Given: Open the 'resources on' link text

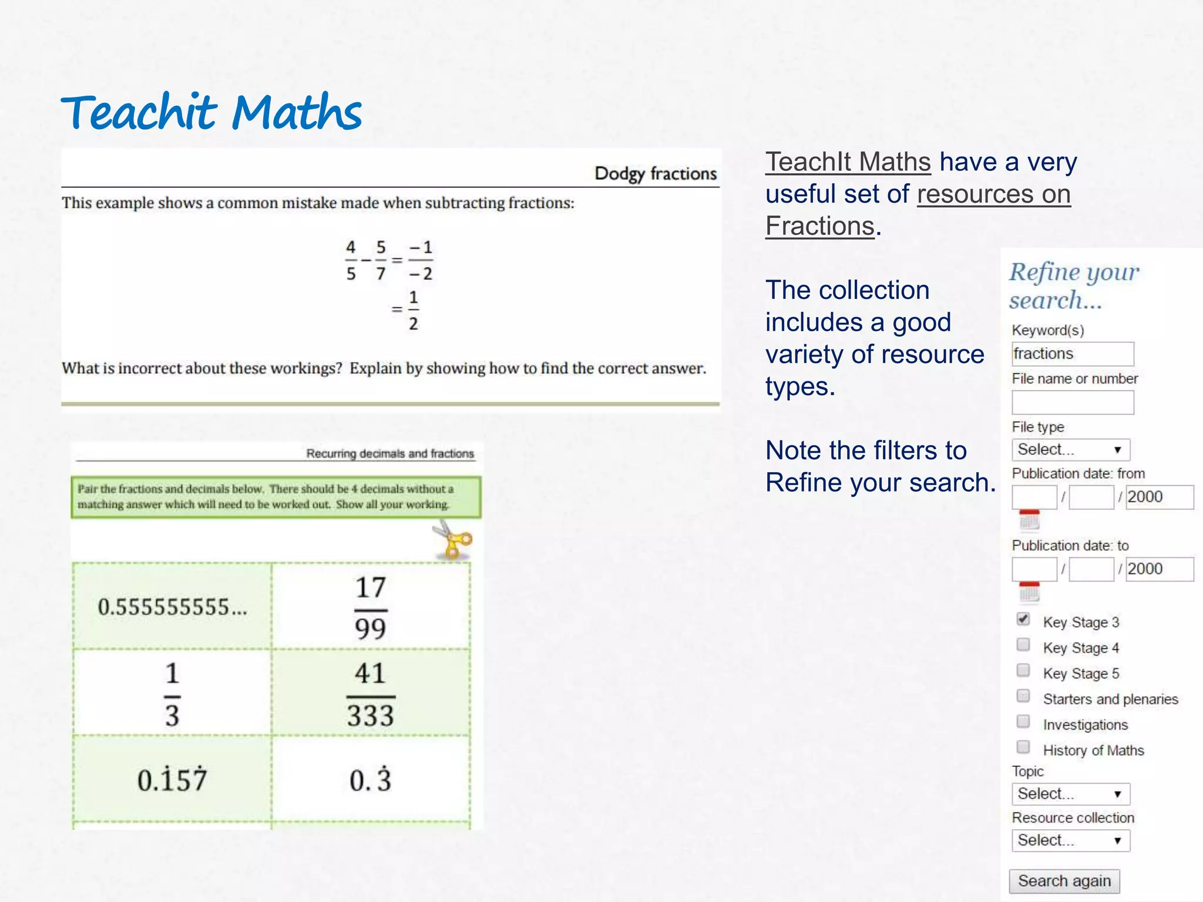Looking at the screenshot, I should click(994, 194).
